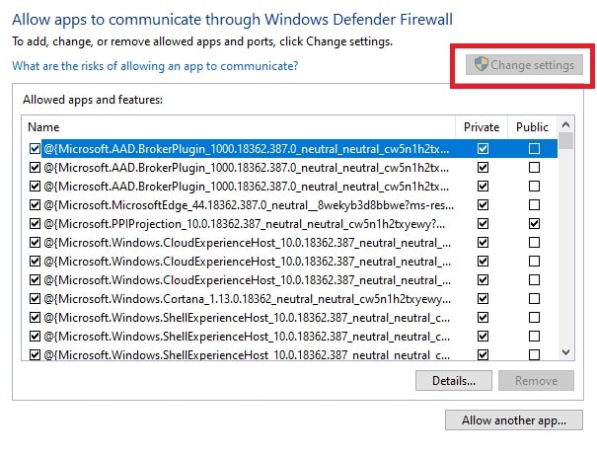Uncheck the MicrosoftEdge app name checkbox
This screenshot has width=597, height=456.
(35, 205)
